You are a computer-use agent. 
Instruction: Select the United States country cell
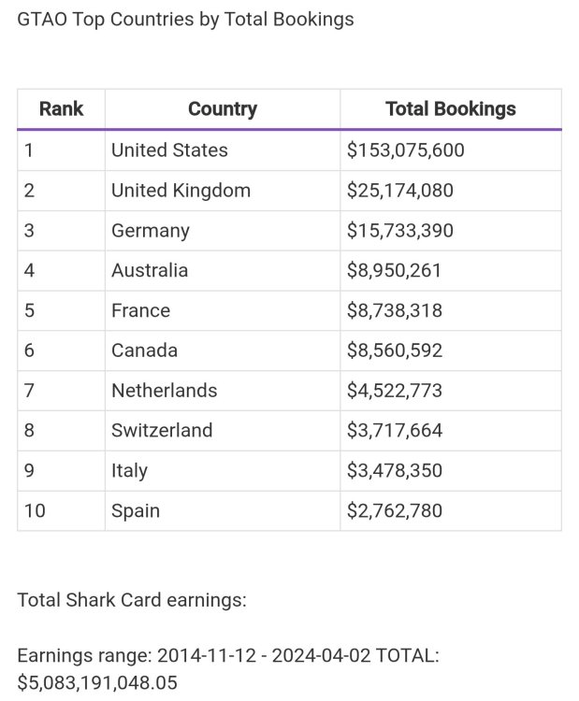(169, 150)
